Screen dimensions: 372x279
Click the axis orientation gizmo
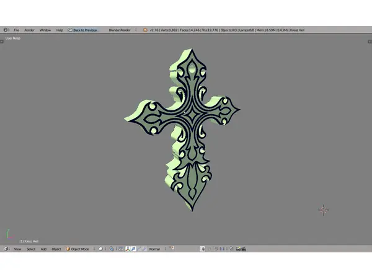click(9, 234)
